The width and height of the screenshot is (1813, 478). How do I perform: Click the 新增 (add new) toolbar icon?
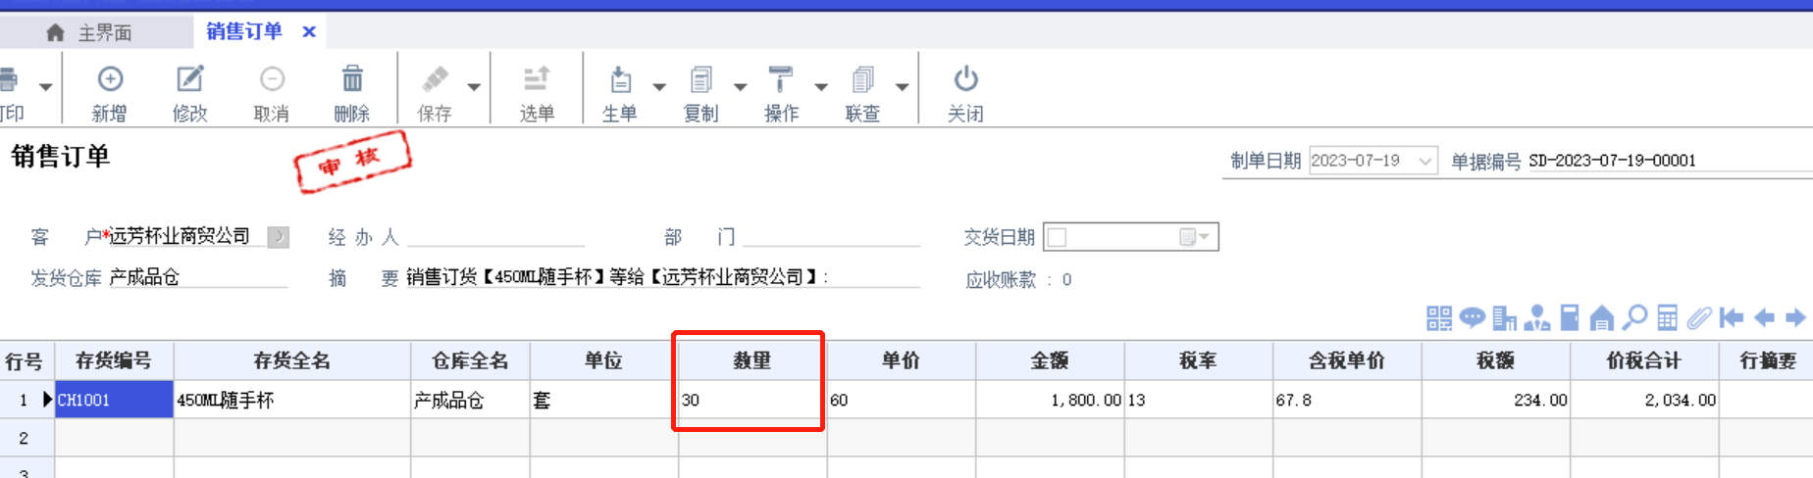click(110, 78)
